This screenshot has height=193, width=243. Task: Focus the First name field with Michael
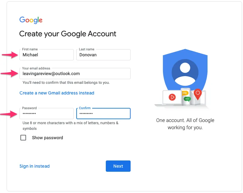click(x=46, y=55)
